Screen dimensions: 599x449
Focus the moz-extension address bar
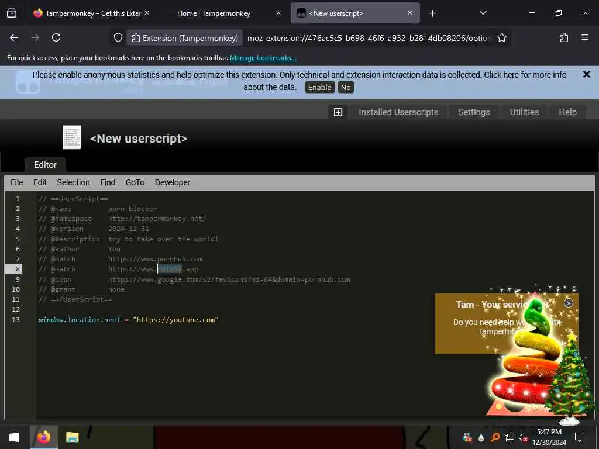[x=369, y=38]
